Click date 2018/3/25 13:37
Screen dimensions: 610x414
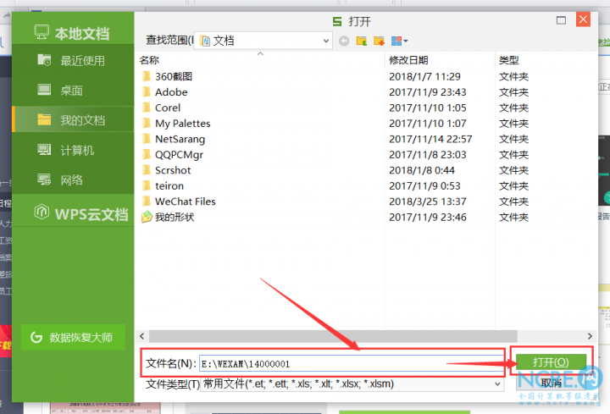click(x=428, y=201)
